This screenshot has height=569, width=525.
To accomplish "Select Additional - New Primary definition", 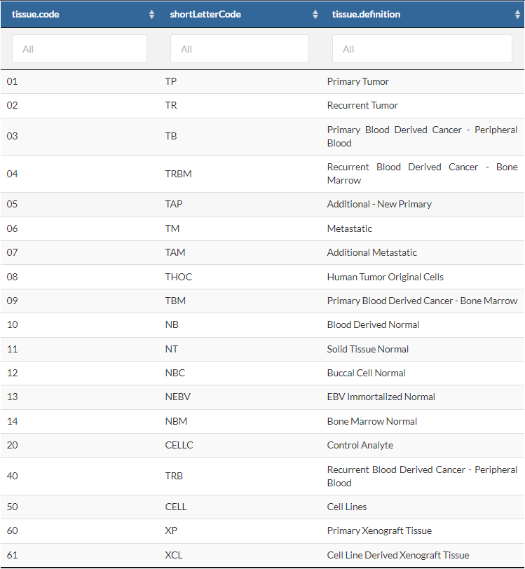I will (379, 205).
